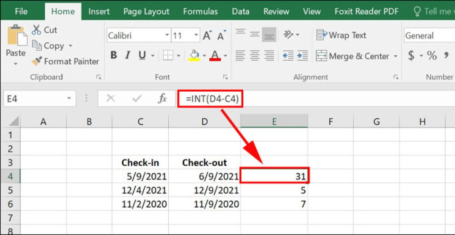Expand the Borders dropdown arrow

tap(179, 56)
